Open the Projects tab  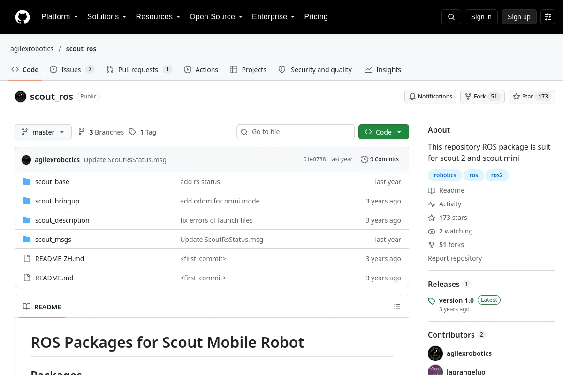click(x=248, y=70)
